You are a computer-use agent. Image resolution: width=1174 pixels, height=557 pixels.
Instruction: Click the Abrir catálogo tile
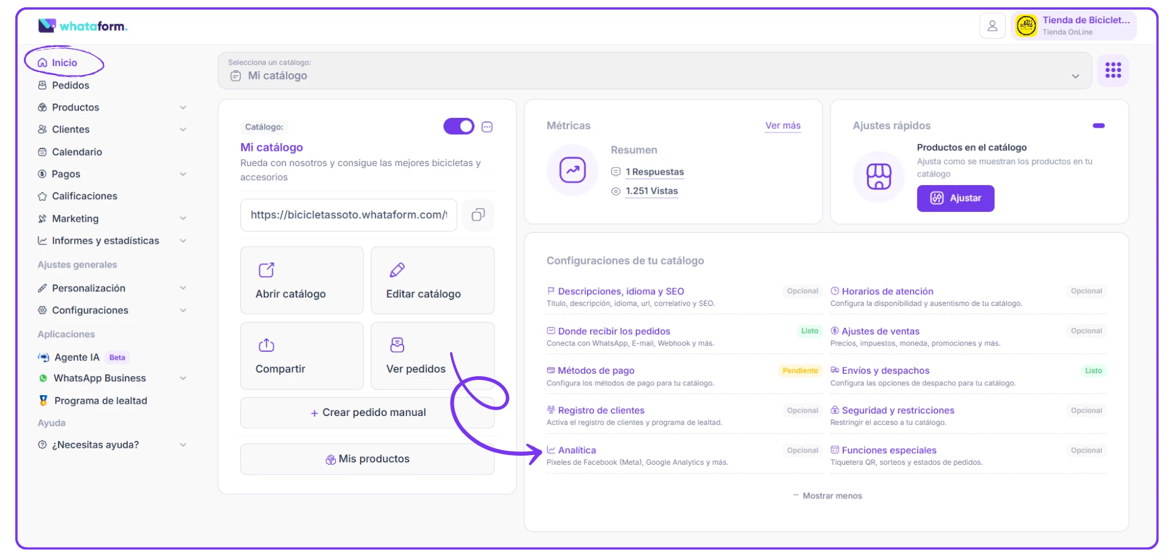302,280
